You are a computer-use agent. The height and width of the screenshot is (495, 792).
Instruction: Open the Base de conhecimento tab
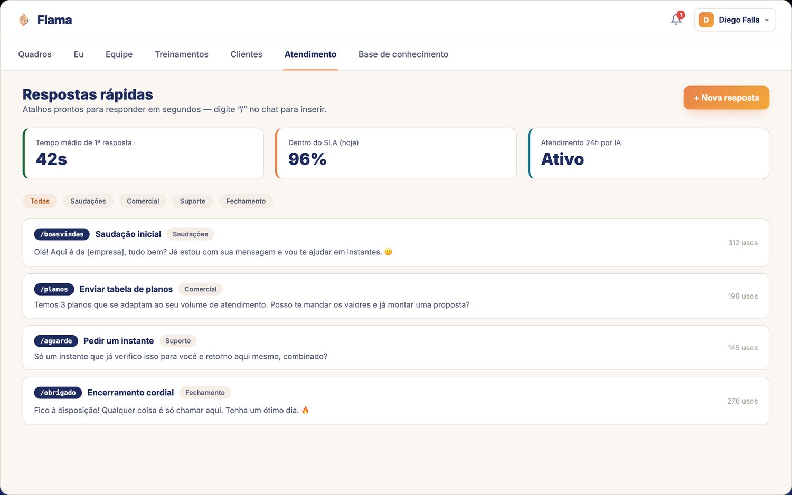tap(403, 54)
